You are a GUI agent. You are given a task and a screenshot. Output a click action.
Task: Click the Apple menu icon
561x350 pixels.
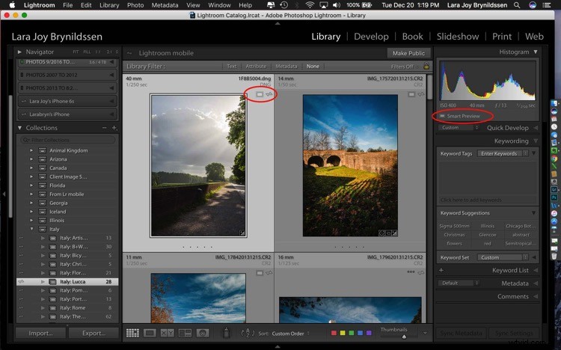point(12,5)
